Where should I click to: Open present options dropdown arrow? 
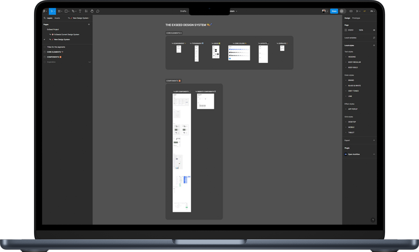point(360,11)
